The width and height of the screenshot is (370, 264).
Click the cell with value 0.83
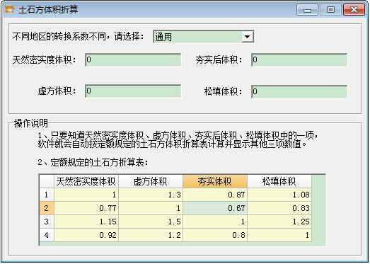click(279, 208)
